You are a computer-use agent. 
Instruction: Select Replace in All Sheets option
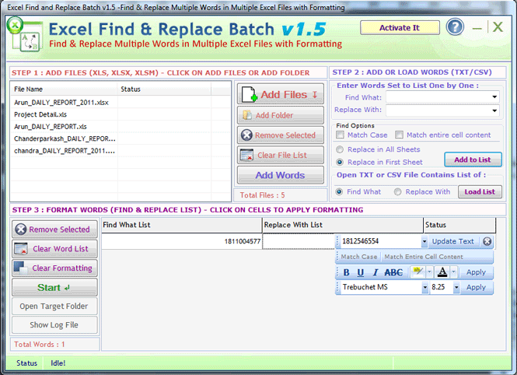click(340, 149)
